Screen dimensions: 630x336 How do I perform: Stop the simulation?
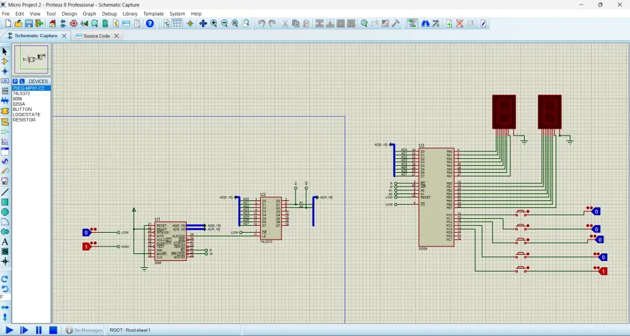53,330
